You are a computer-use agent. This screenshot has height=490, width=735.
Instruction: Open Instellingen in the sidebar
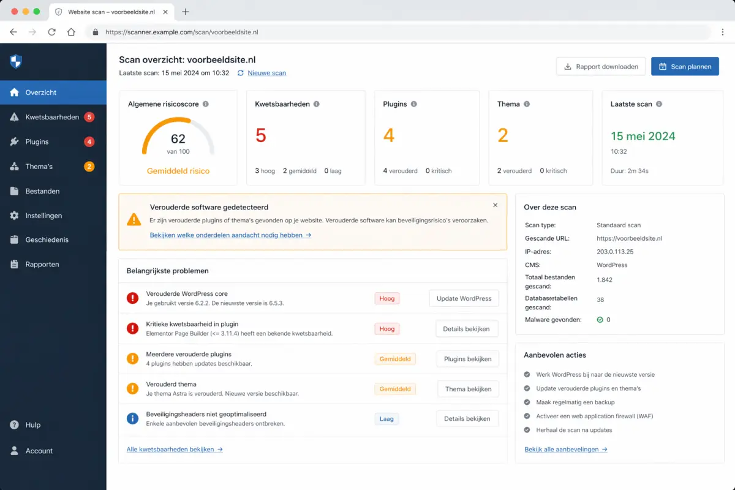click(53, 216)
